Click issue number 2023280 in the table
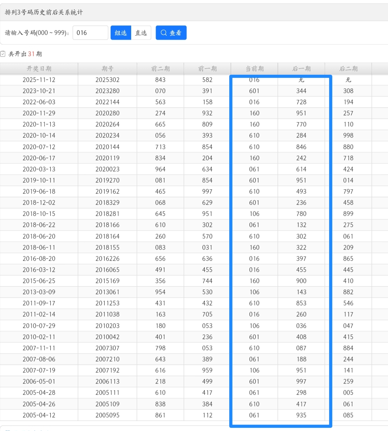This screenshot has width=388, height=431. (x=107, y=91)
